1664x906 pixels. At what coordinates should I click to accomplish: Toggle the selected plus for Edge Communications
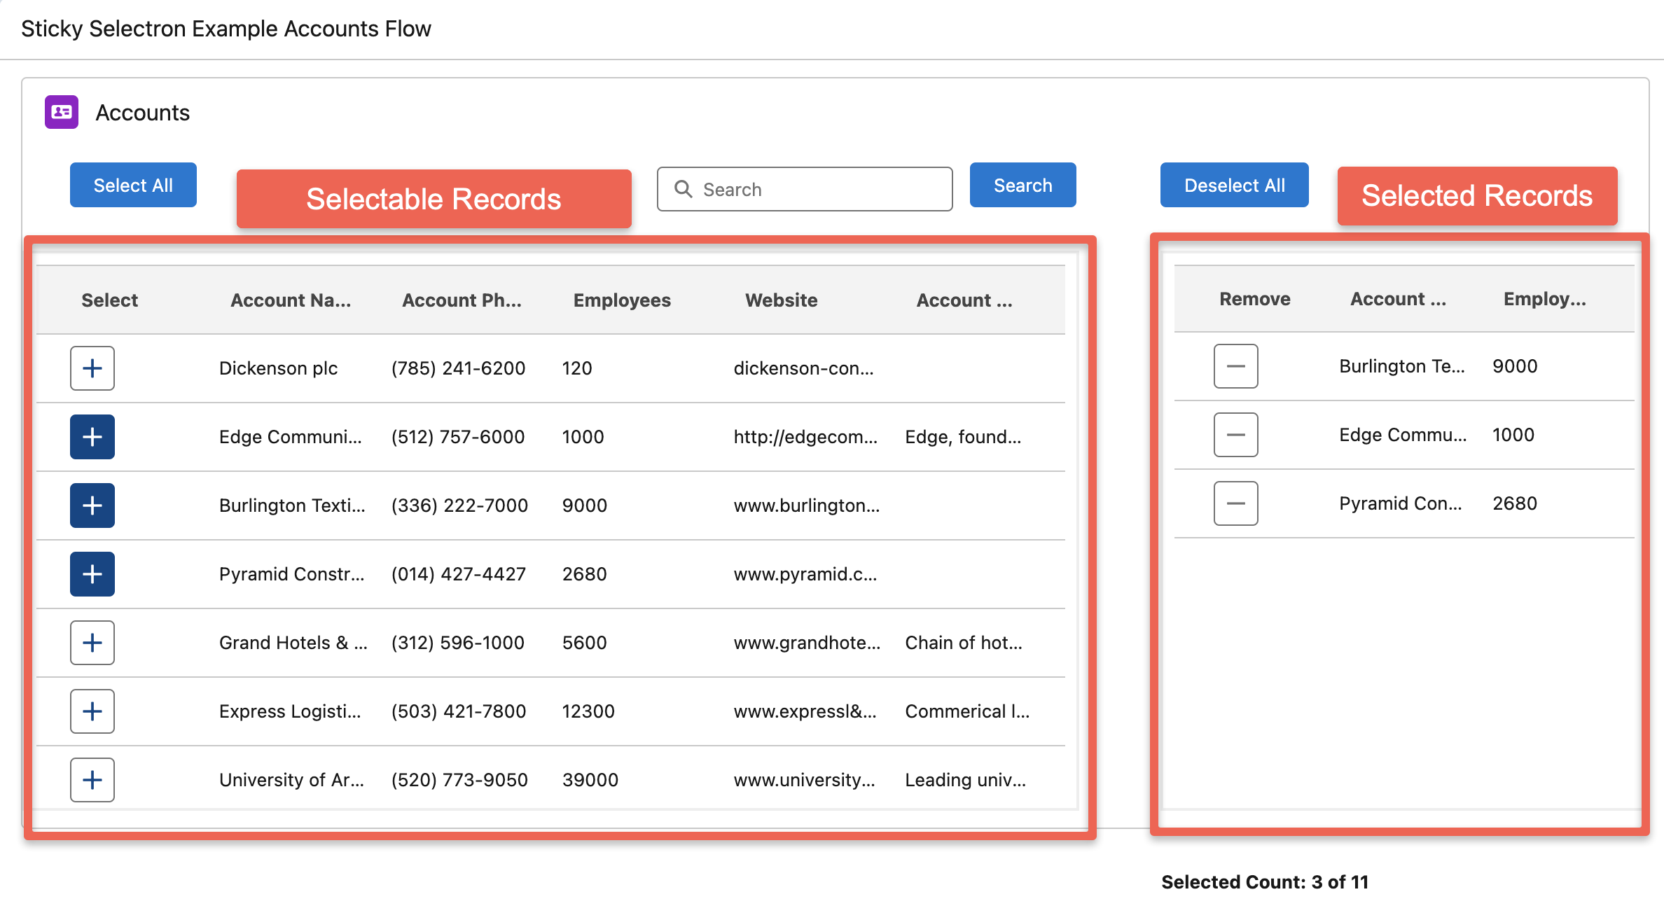tap(92, 437)
